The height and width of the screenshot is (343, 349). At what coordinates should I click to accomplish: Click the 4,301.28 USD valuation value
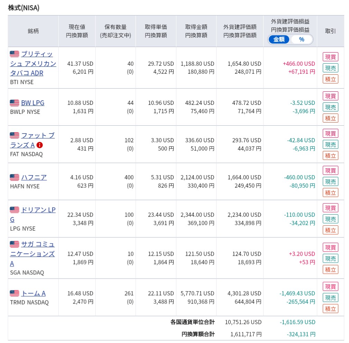[244, 293]
